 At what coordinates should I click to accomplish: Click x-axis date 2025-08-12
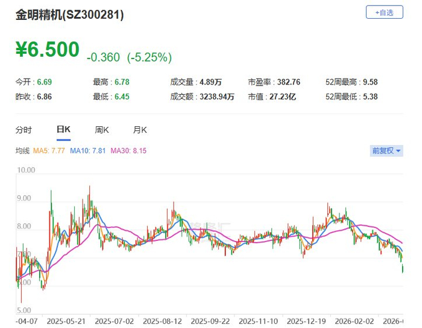pyautogui.click(x=162, y=321)
